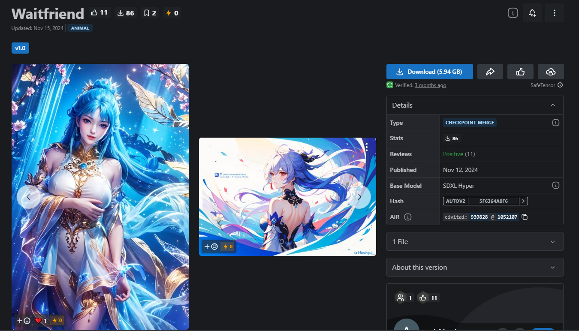Click the AUTOV2 hash label
Image resolution: width=579 pixels, height=331 pixels.
click(455, 201)
